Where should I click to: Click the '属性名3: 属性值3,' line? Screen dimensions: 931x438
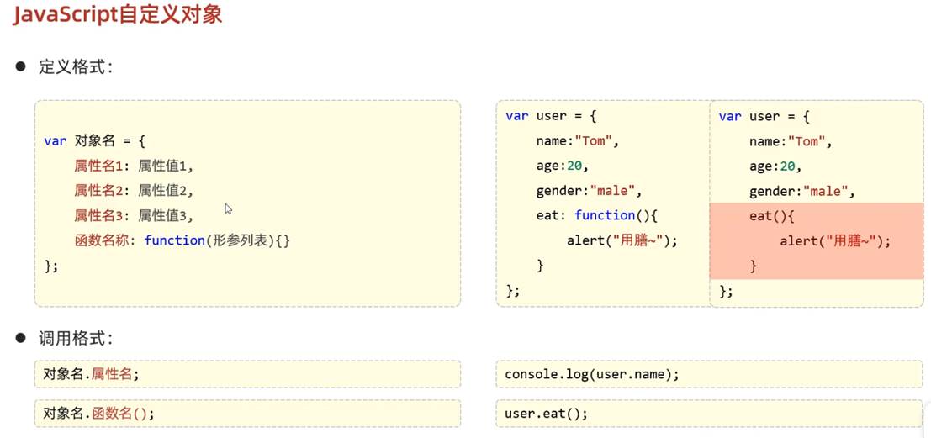pyautogui.click(x=135, y=215)
